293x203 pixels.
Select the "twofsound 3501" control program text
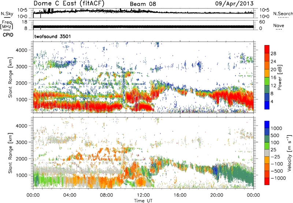[x=53, y=36]
